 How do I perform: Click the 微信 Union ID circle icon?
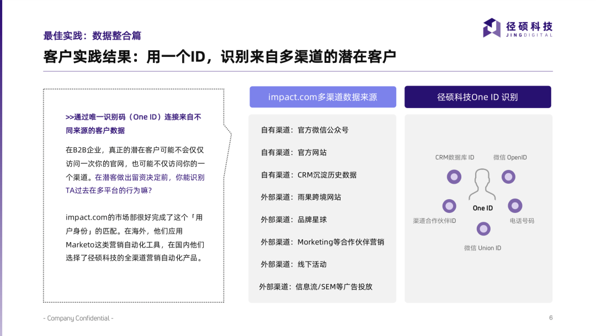[x=483, y=229]
